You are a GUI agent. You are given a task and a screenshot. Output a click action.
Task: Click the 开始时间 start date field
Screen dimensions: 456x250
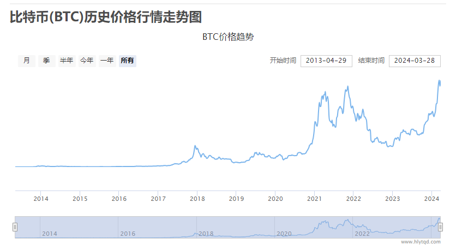326,61
